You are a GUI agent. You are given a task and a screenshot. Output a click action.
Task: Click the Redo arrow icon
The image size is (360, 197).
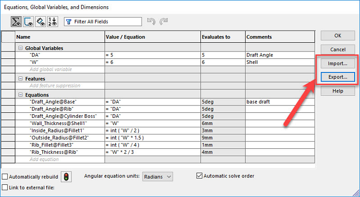[163, 21]
